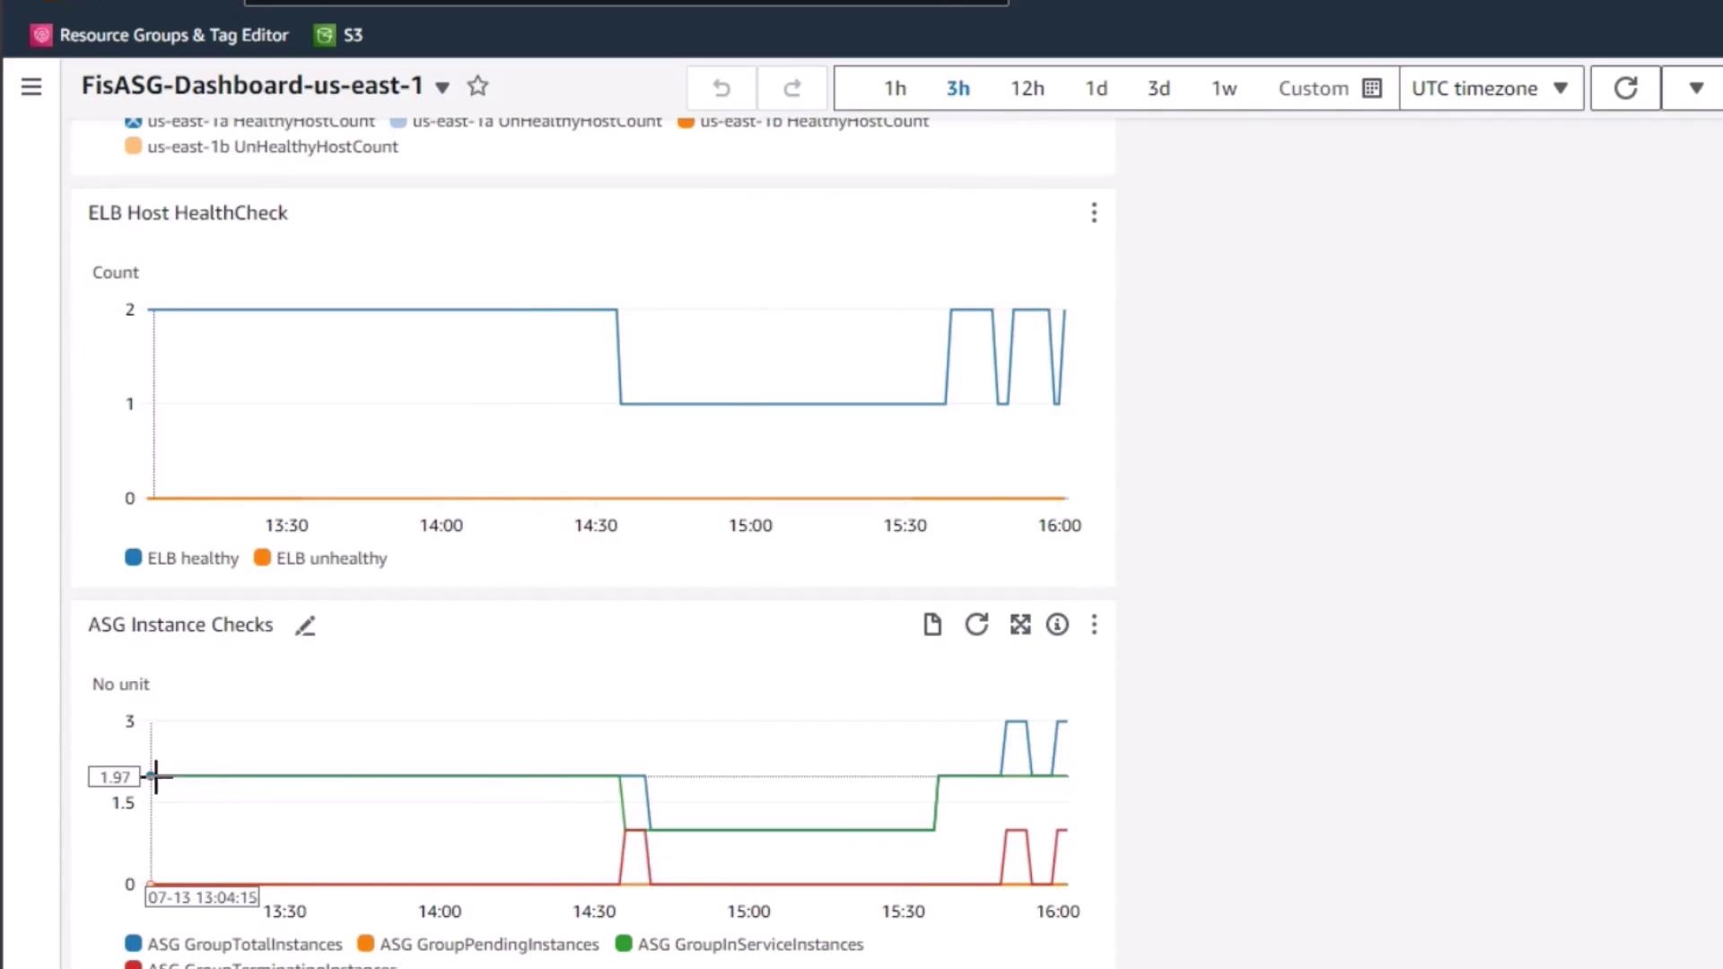Refresh the ASG Instance Checks widget
Screen dimensions: 1723x969
point(976,624)
